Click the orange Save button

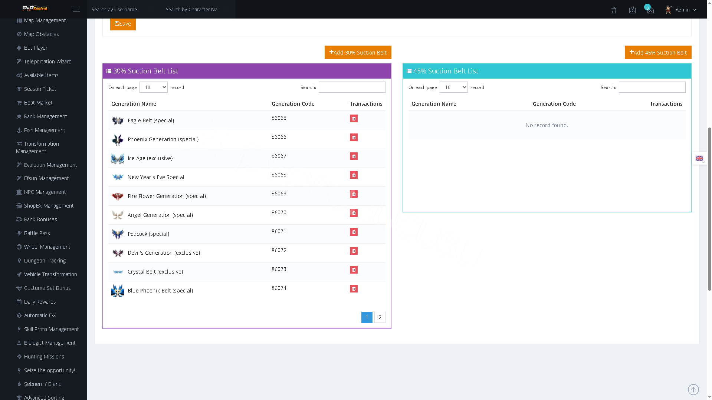(123, 24)
